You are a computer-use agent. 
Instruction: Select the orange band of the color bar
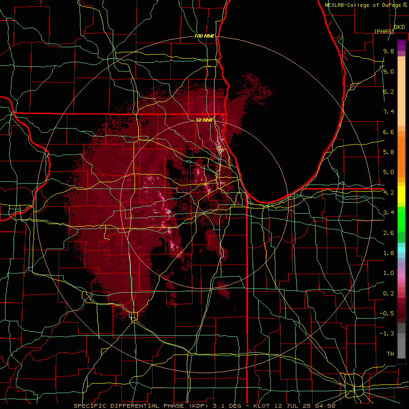coord(401,156)
